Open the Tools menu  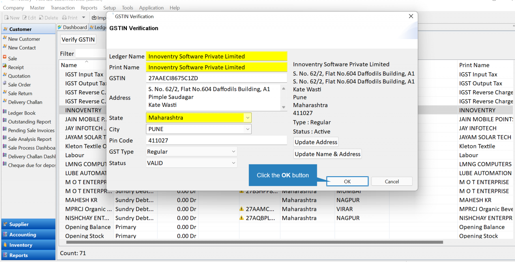click(x=128, y=7)
